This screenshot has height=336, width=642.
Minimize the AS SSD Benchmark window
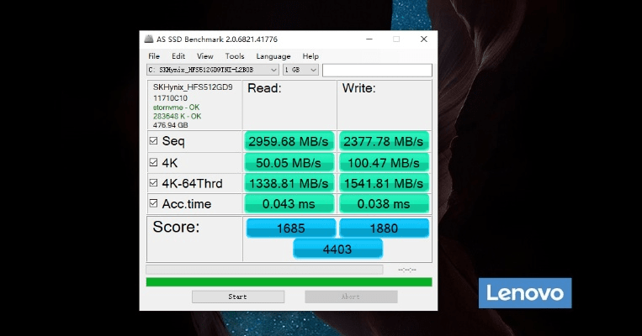370,39
